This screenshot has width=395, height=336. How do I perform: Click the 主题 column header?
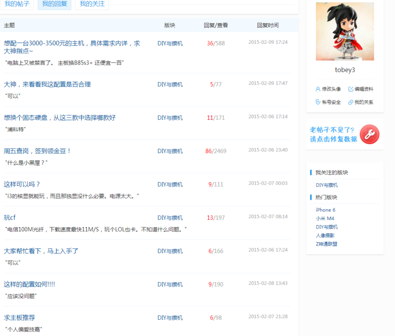[9, 26]
